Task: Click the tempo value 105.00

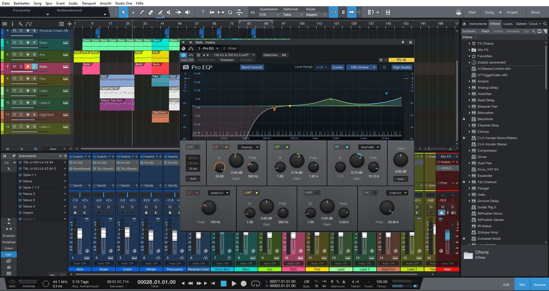Action: (382, 282)
